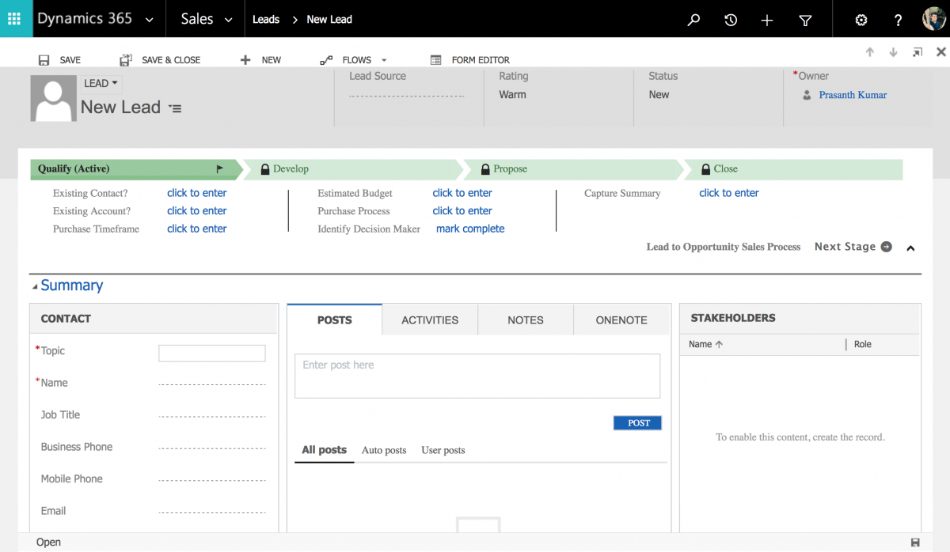Switch to the ACTIVITIES tab
This screenshot has height=552, width=950.
click(x=429, y=319)
